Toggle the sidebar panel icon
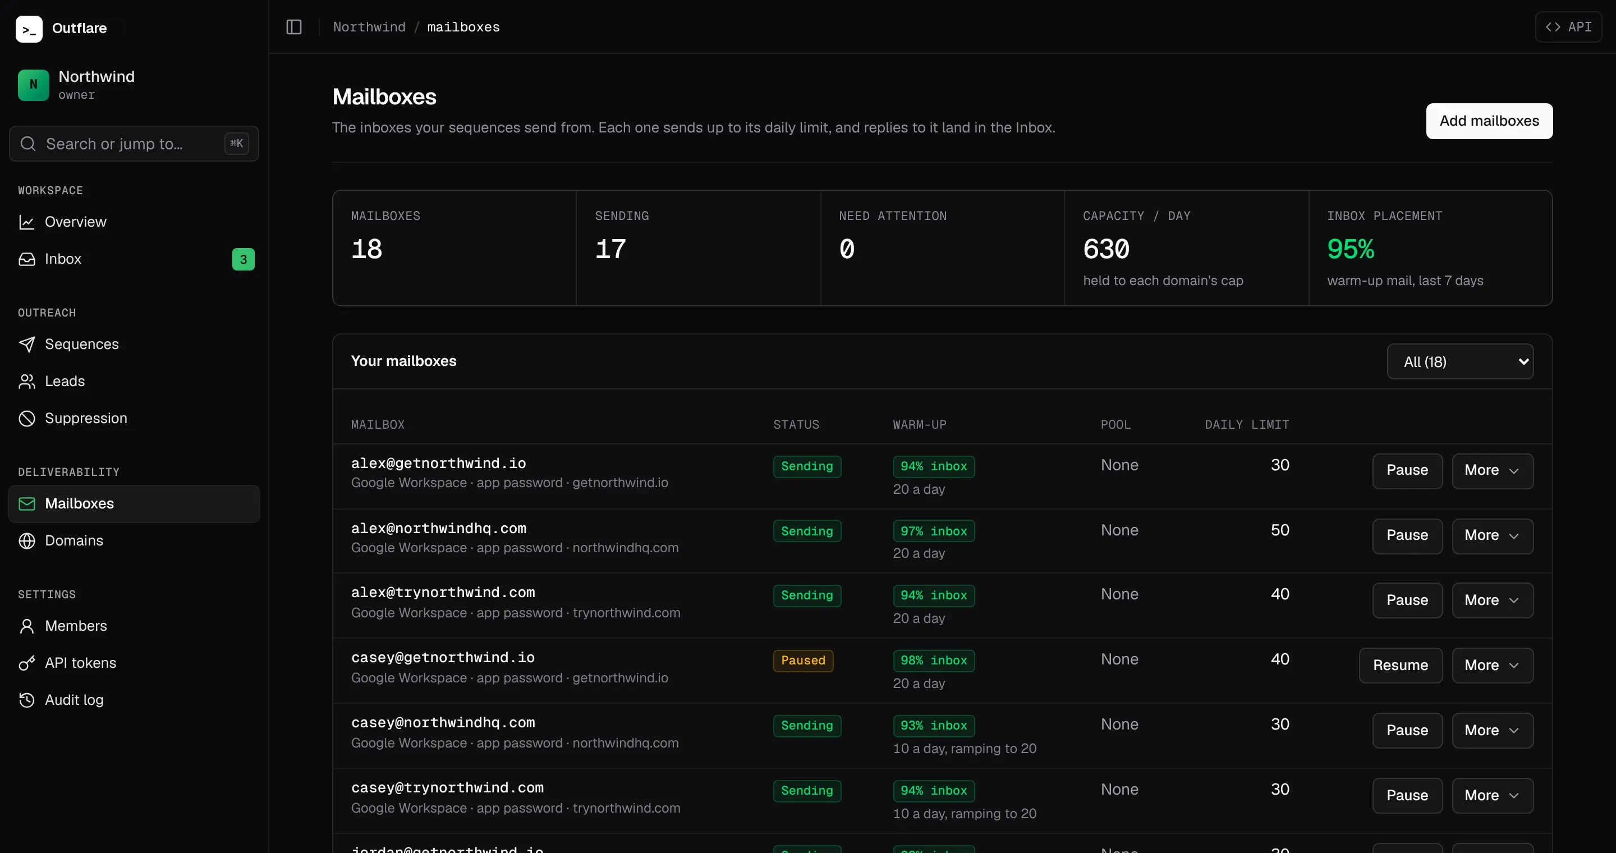This screenshot has height=853, width=1616. point(293,27)
